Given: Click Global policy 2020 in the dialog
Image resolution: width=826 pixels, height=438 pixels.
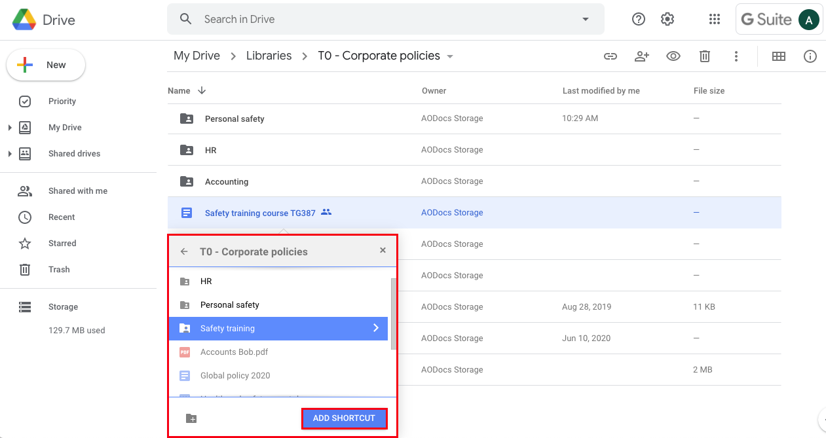Looking at the screenshot, I should [x=278, y=376].
